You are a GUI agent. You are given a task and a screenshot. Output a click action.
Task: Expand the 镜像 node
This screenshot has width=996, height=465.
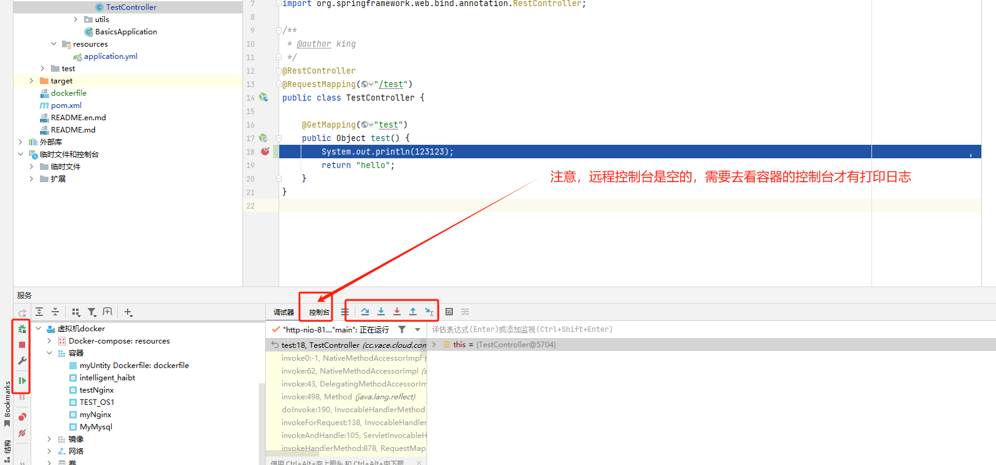coord(49,439)
